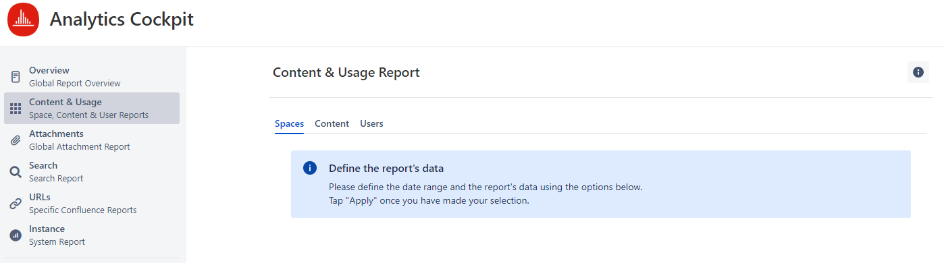944x263 pixels.
Task: Click the Content & Usage grid icon
Action: [x=15, y=109]
